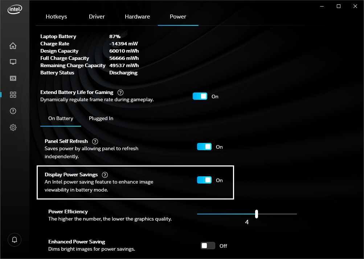This screenshot has width=364, height=259.
Task: Open the Home page icon
Action: (x=13, y=46)
